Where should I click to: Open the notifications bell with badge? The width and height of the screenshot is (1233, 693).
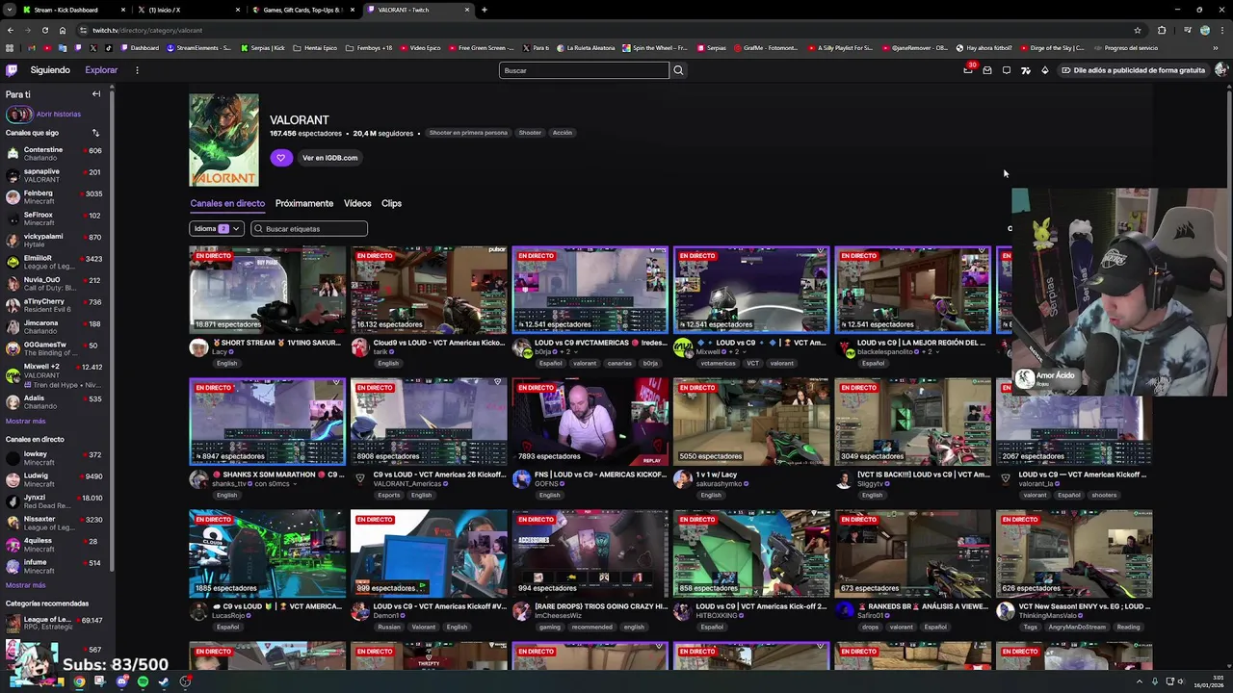click(968, 70)
